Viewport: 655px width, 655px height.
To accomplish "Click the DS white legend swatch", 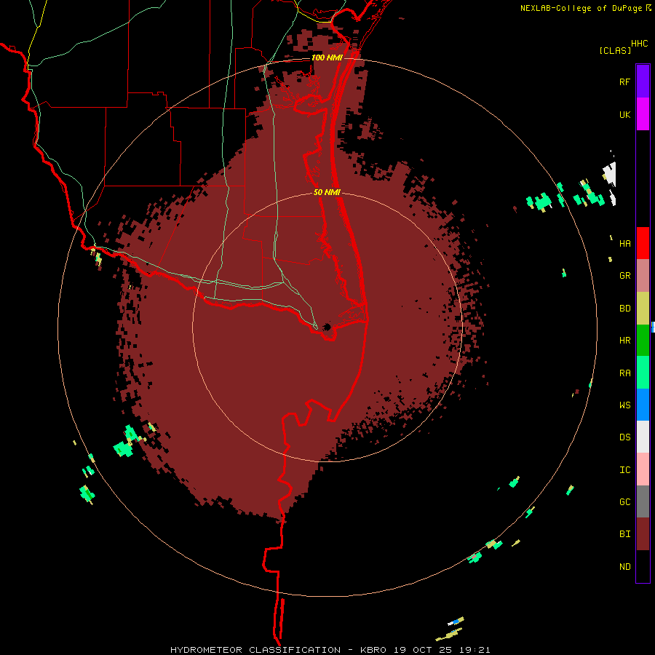I will 643,437.
